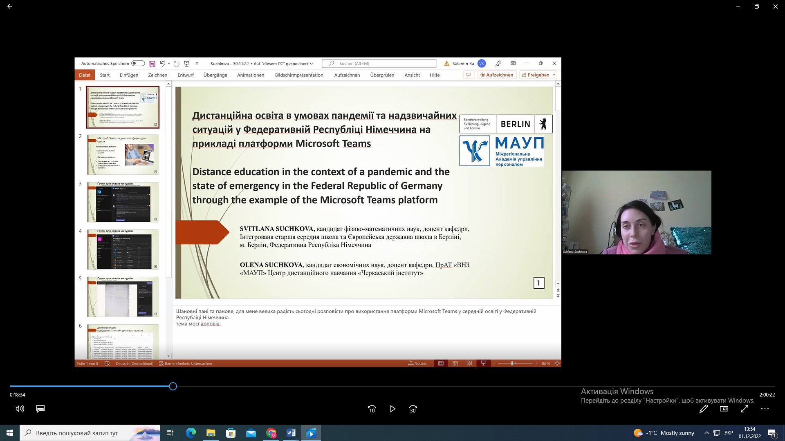Screen dimensions: 785x441
Task: Open the player's three-dots more options
Action: pyautogui.click(x=765, y=409)
